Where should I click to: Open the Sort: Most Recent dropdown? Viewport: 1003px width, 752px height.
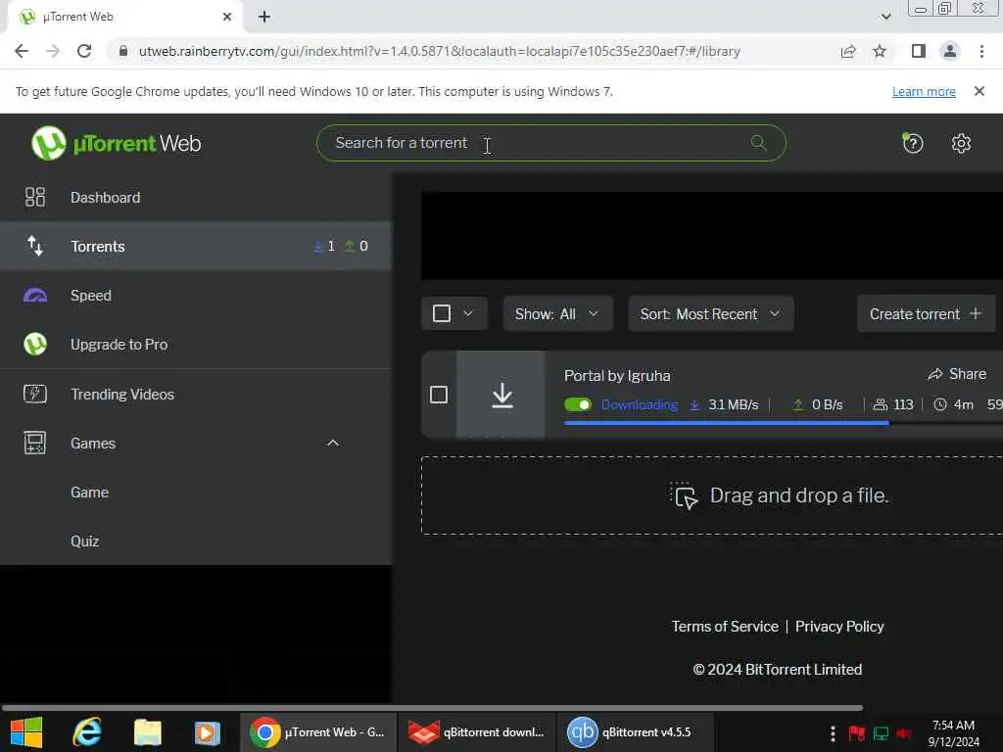click(711, 313)
